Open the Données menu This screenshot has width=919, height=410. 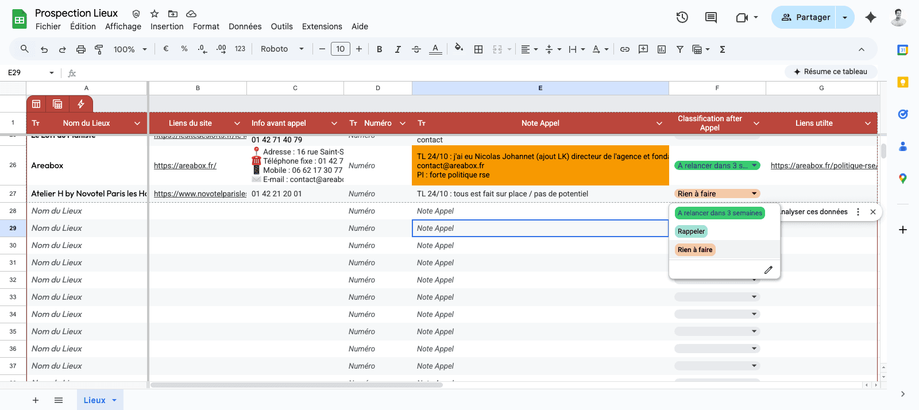[245, 26]
